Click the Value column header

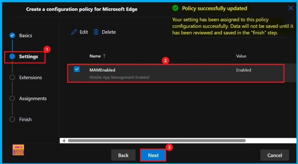pos(241,56)
